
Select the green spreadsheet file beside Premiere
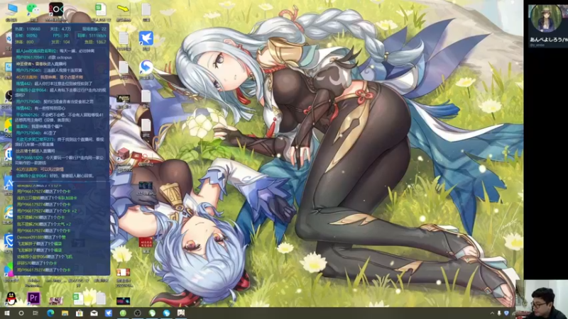(x=78, y=298)
